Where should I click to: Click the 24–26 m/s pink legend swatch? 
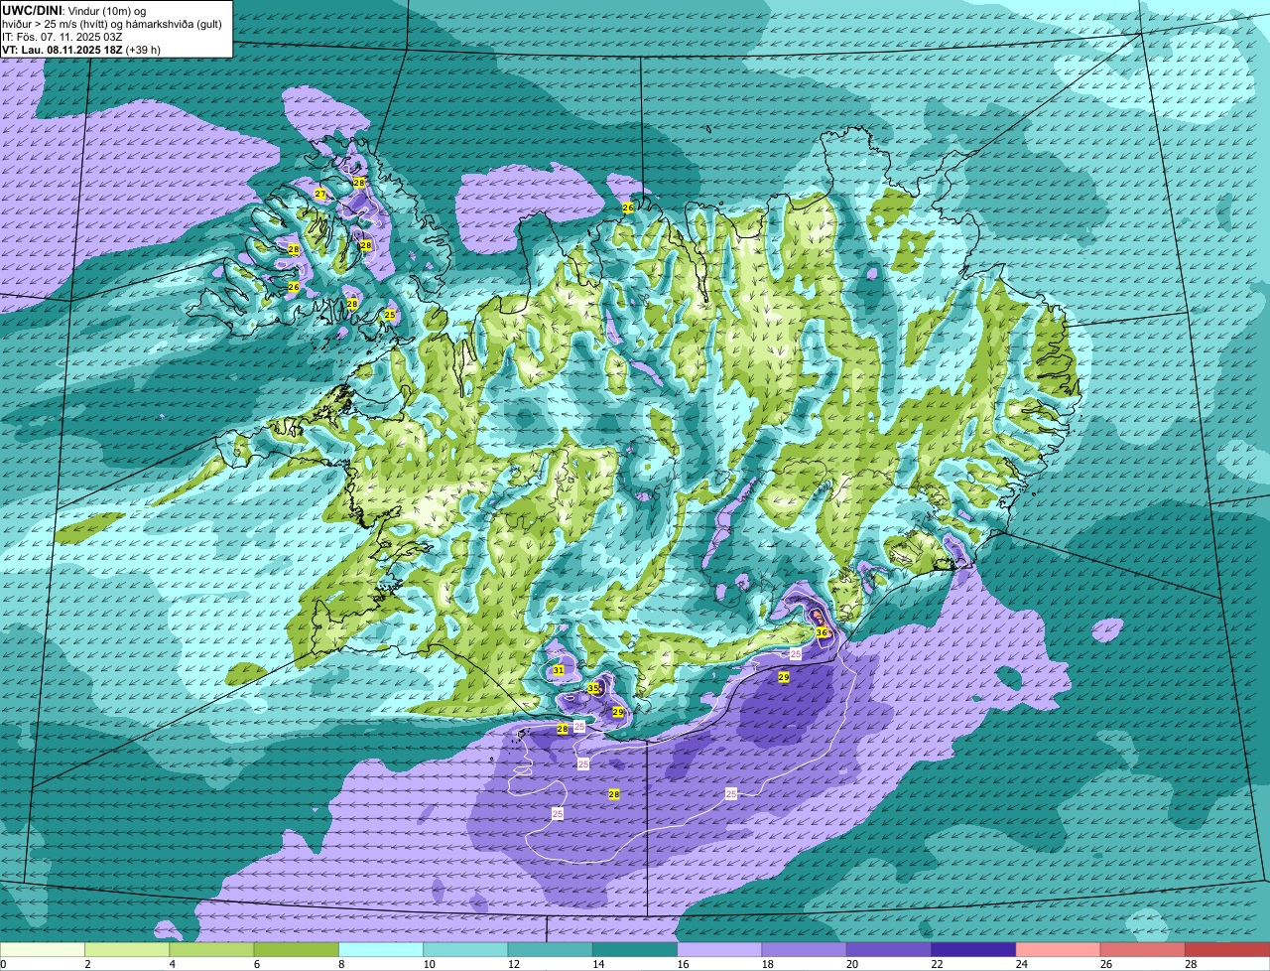[1059, 950]
